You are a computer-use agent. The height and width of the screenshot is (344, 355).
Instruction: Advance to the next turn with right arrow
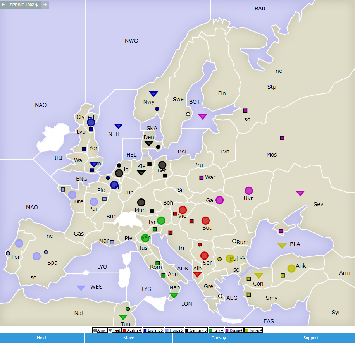coord(45,5)
